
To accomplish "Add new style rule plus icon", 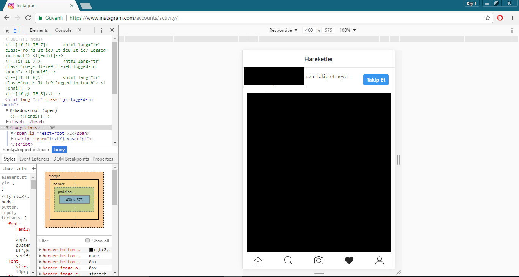I will [x=33, y=168].
